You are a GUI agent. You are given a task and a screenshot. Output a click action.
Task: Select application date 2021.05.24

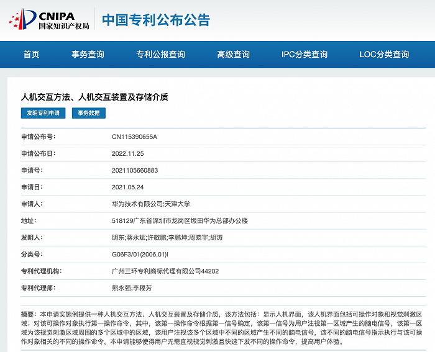click(127, 187)
